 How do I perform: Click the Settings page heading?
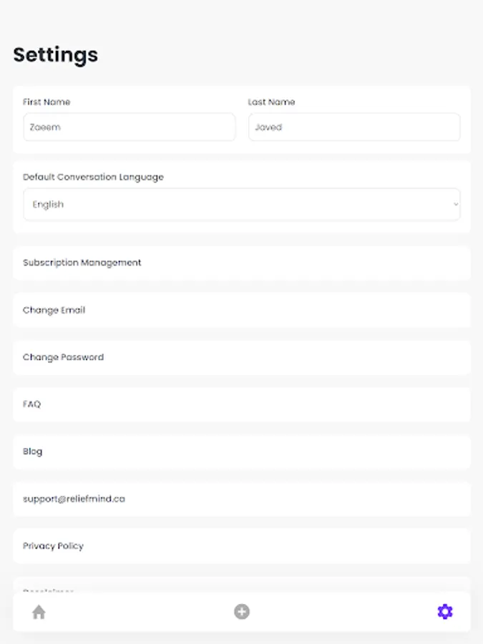click(x=56, y=55)
